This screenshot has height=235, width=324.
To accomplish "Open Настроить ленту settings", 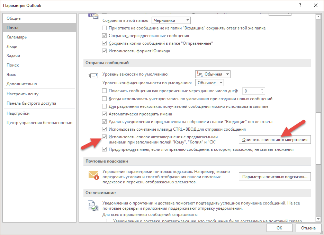I will click(x=39, y=94).
